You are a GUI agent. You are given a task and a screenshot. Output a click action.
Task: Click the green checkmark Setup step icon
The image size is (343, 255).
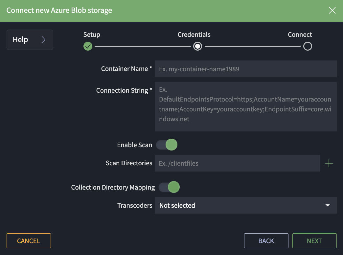pos(88,46)
